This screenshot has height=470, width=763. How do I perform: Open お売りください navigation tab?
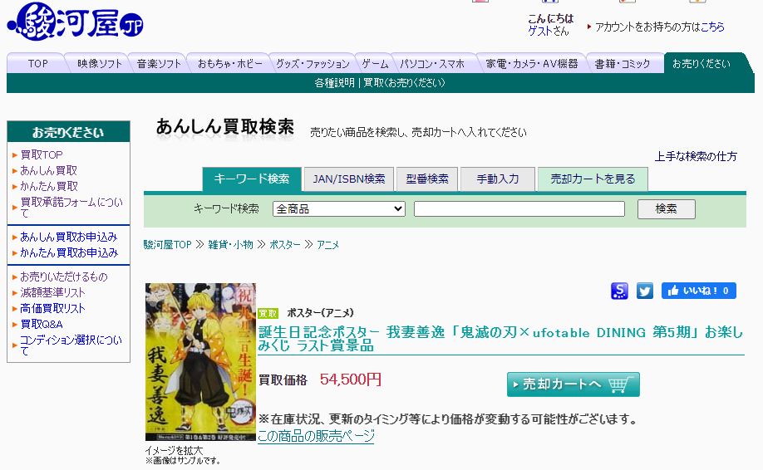tap(701, 63)
